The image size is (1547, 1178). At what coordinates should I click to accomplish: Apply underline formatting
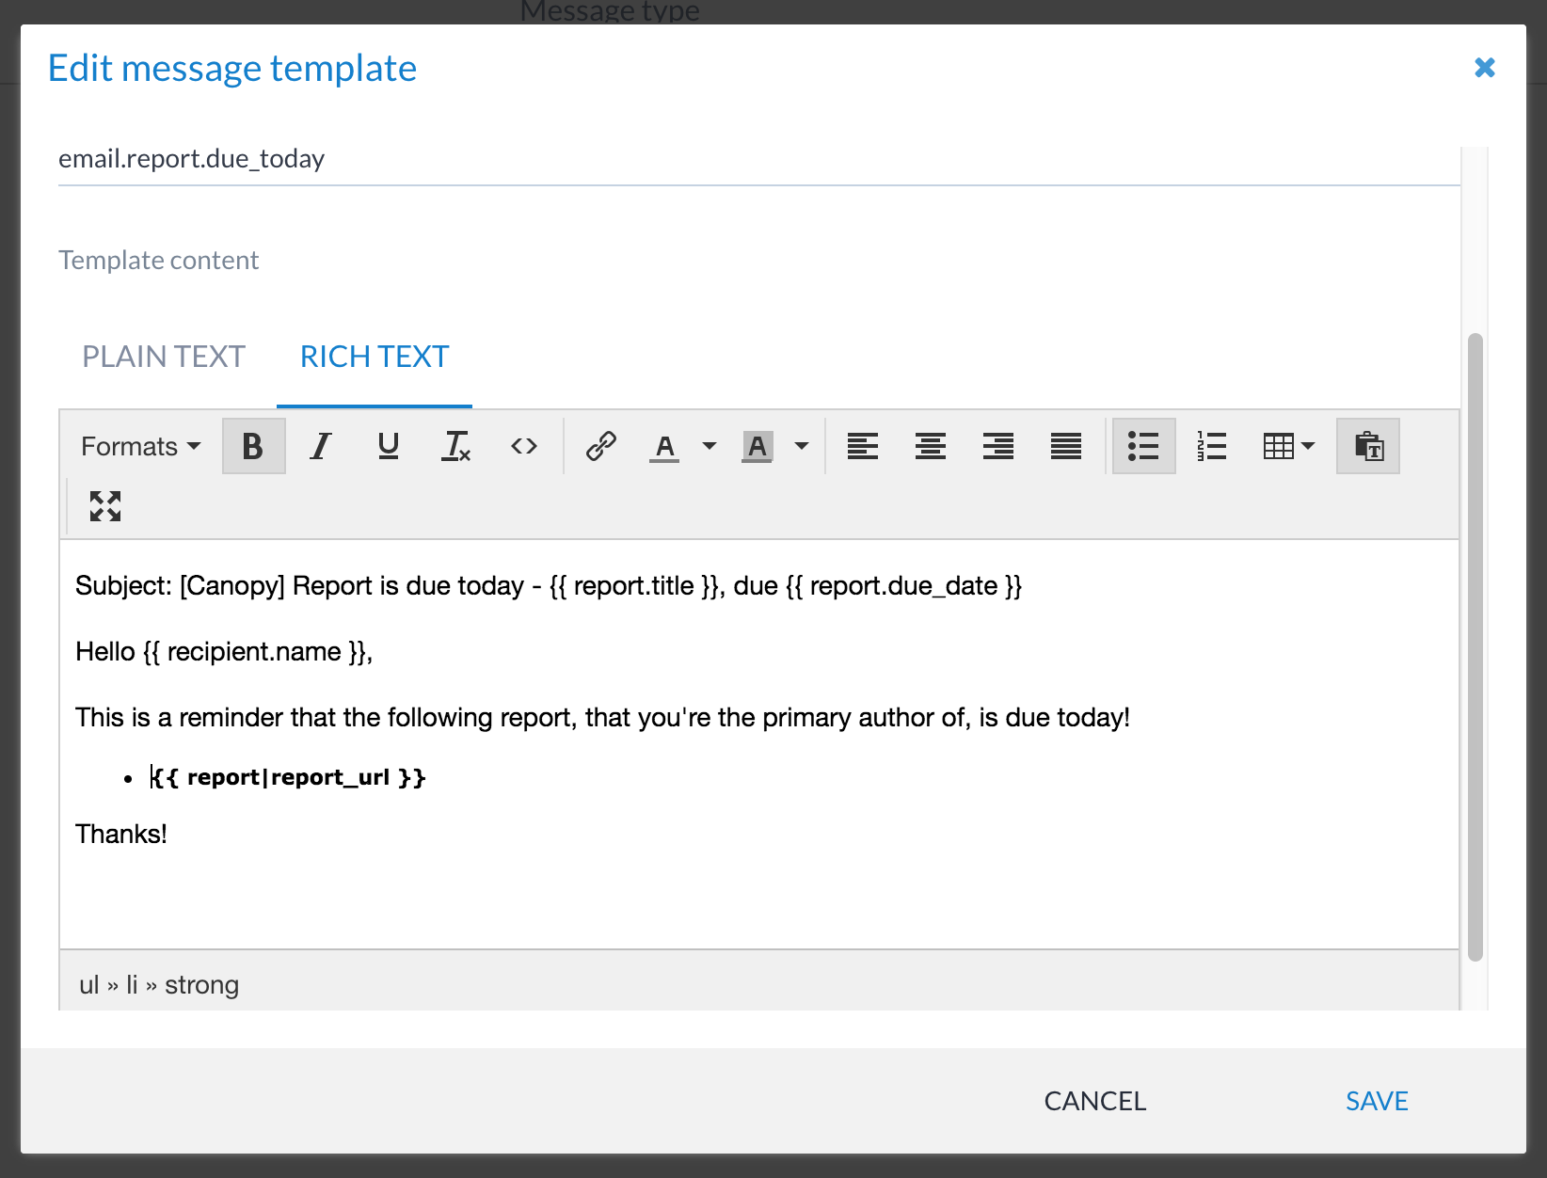(x=388, y=446)
